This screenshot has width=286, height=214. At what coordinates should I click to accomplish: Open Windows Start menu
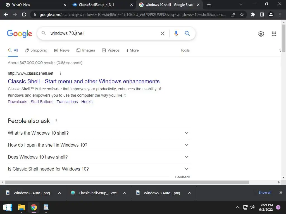tap(8, 207)
